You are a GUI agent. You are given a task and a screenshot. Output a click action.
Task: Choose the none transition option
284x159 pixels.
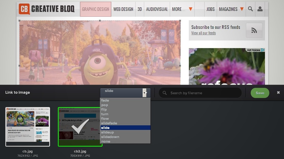[125, 141]
